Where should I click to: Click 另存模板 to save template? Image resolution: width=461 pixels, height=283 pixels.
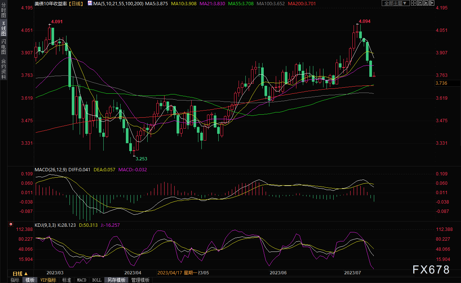click(116, 280)
